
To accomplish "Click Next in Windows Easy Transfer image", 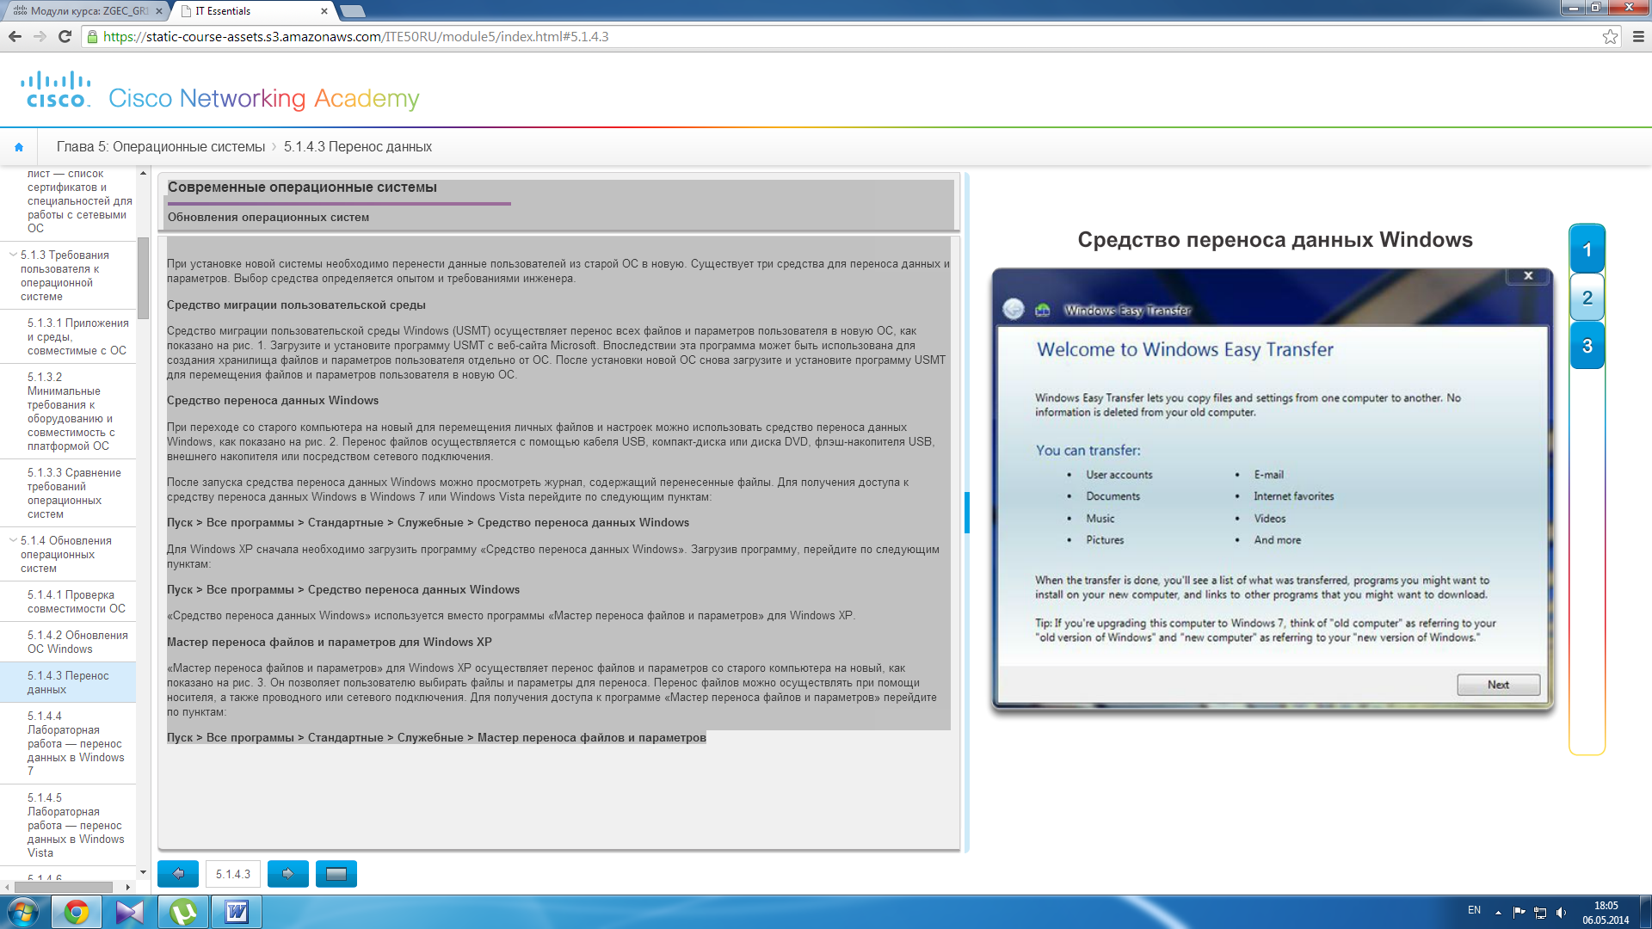I will pyautogui.click(x=1498, y=685).
